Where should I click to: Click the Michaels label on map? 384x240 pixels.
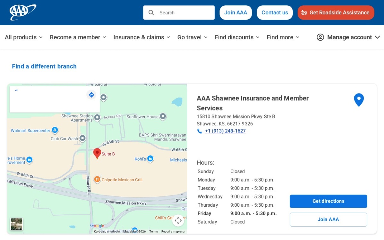pyautogui.click(x=179, y=160)
